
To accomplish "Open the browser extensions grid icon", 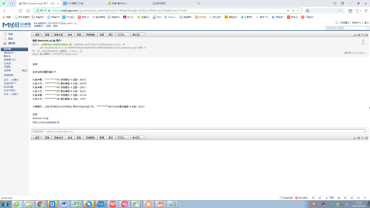I will coord(350,10).
